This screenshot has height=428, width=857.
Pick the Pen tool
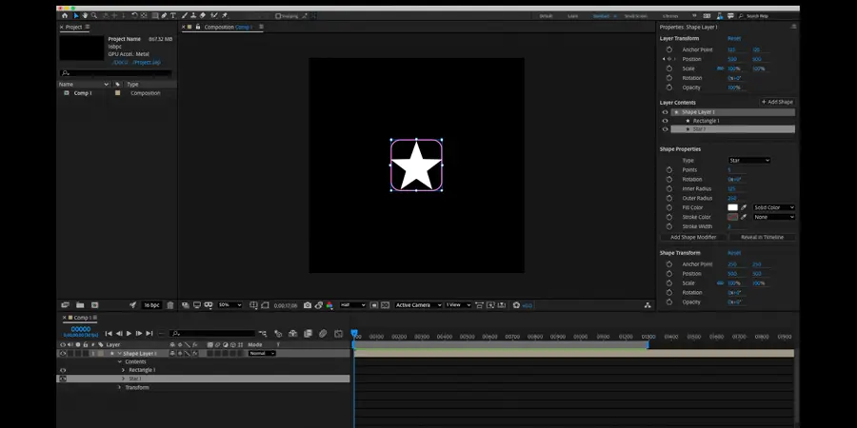point(164,16)
